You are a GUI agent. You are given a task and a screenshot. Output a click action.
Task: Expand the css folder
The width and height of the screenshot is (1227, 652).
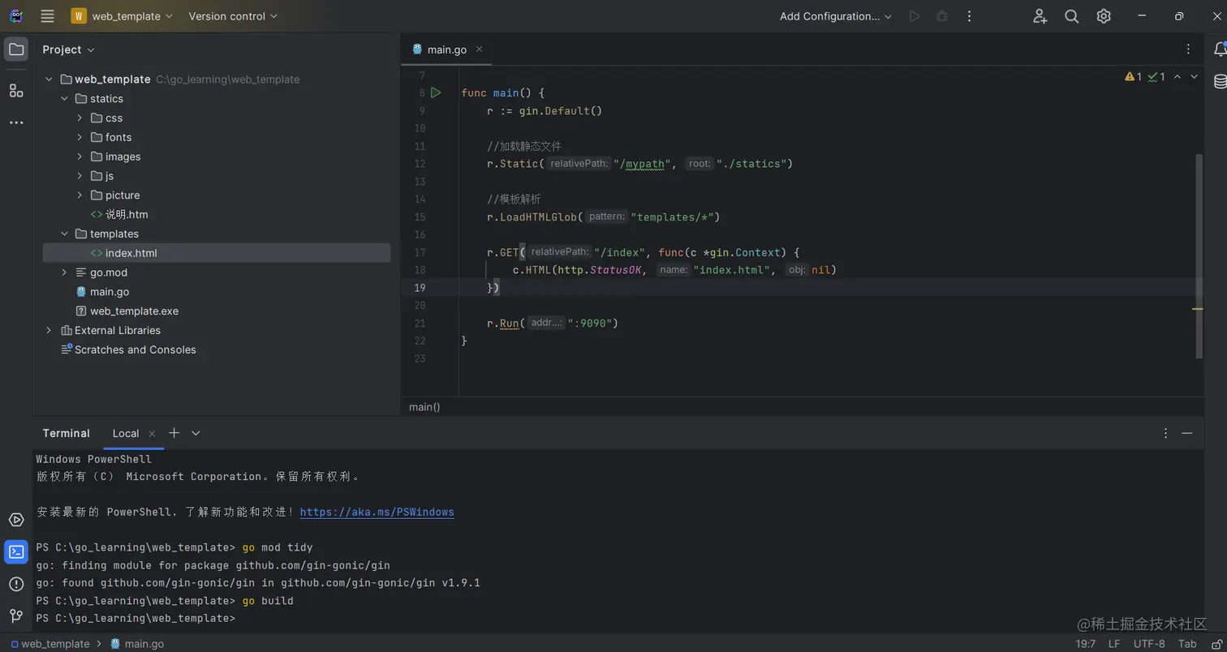coord(80,118)
